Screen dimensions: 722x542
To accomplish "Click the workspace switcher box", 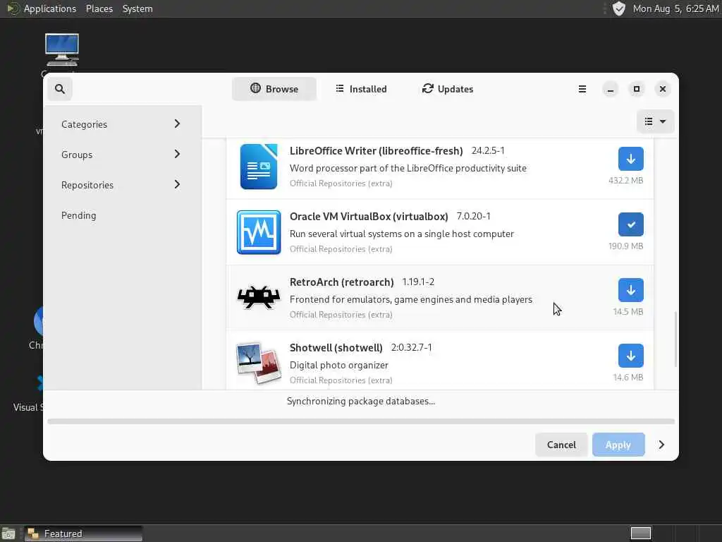I will [640, 534].
